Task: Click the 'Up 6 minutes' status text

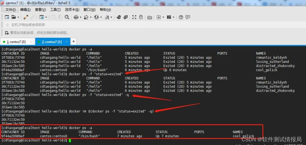Action: 175,70
